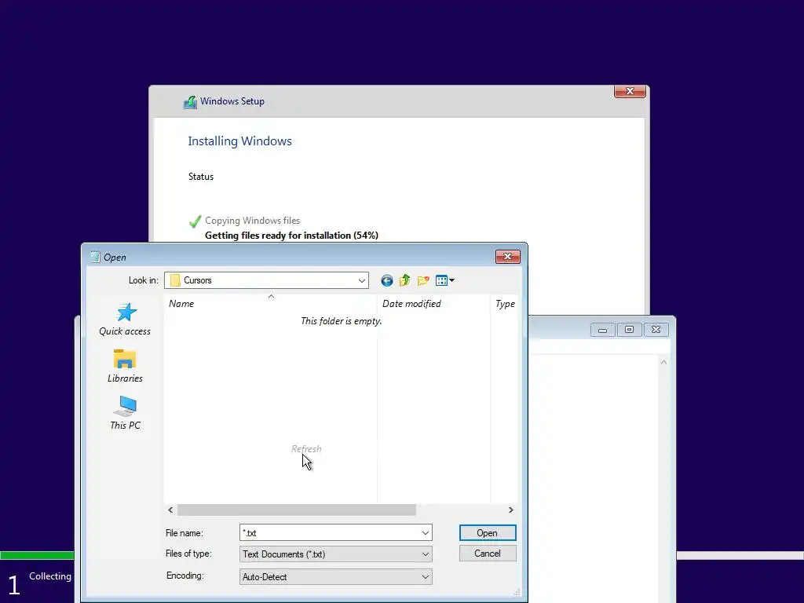Image resolution: width=804 pixels, height=603 pixels.
Task: Click the green checkmark beside Copying Windows files
Action: coord(195,221)
